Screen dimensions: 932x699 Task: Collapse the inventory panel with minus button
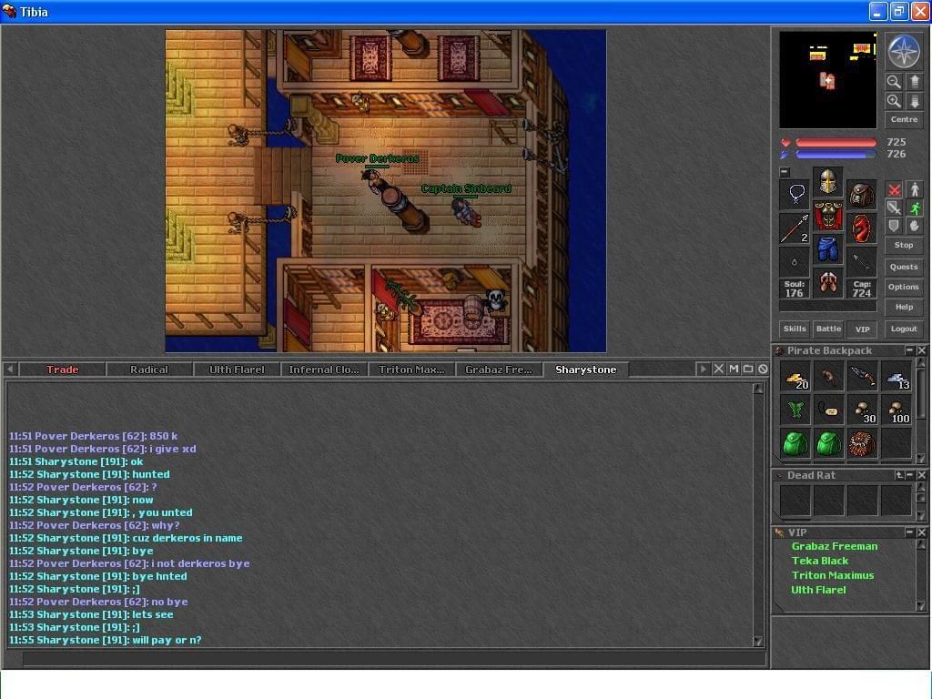click(x=785, y=172)
